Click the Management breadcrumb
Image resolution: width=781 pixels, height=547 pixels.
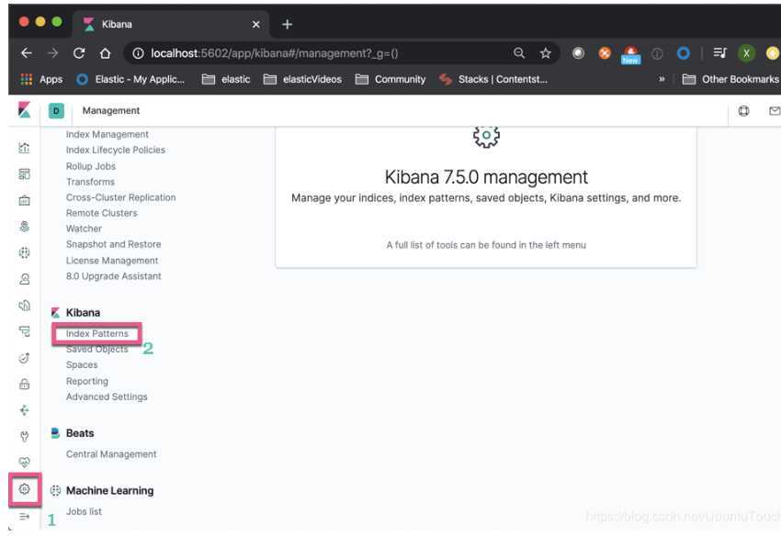click(111, 110)
